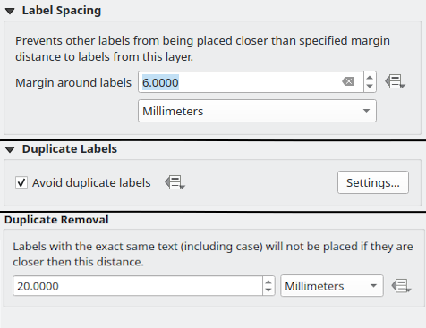Click into the 6.0000 margin input field
This screenshot has width=426, height=328.
click(x=240, y=81)
